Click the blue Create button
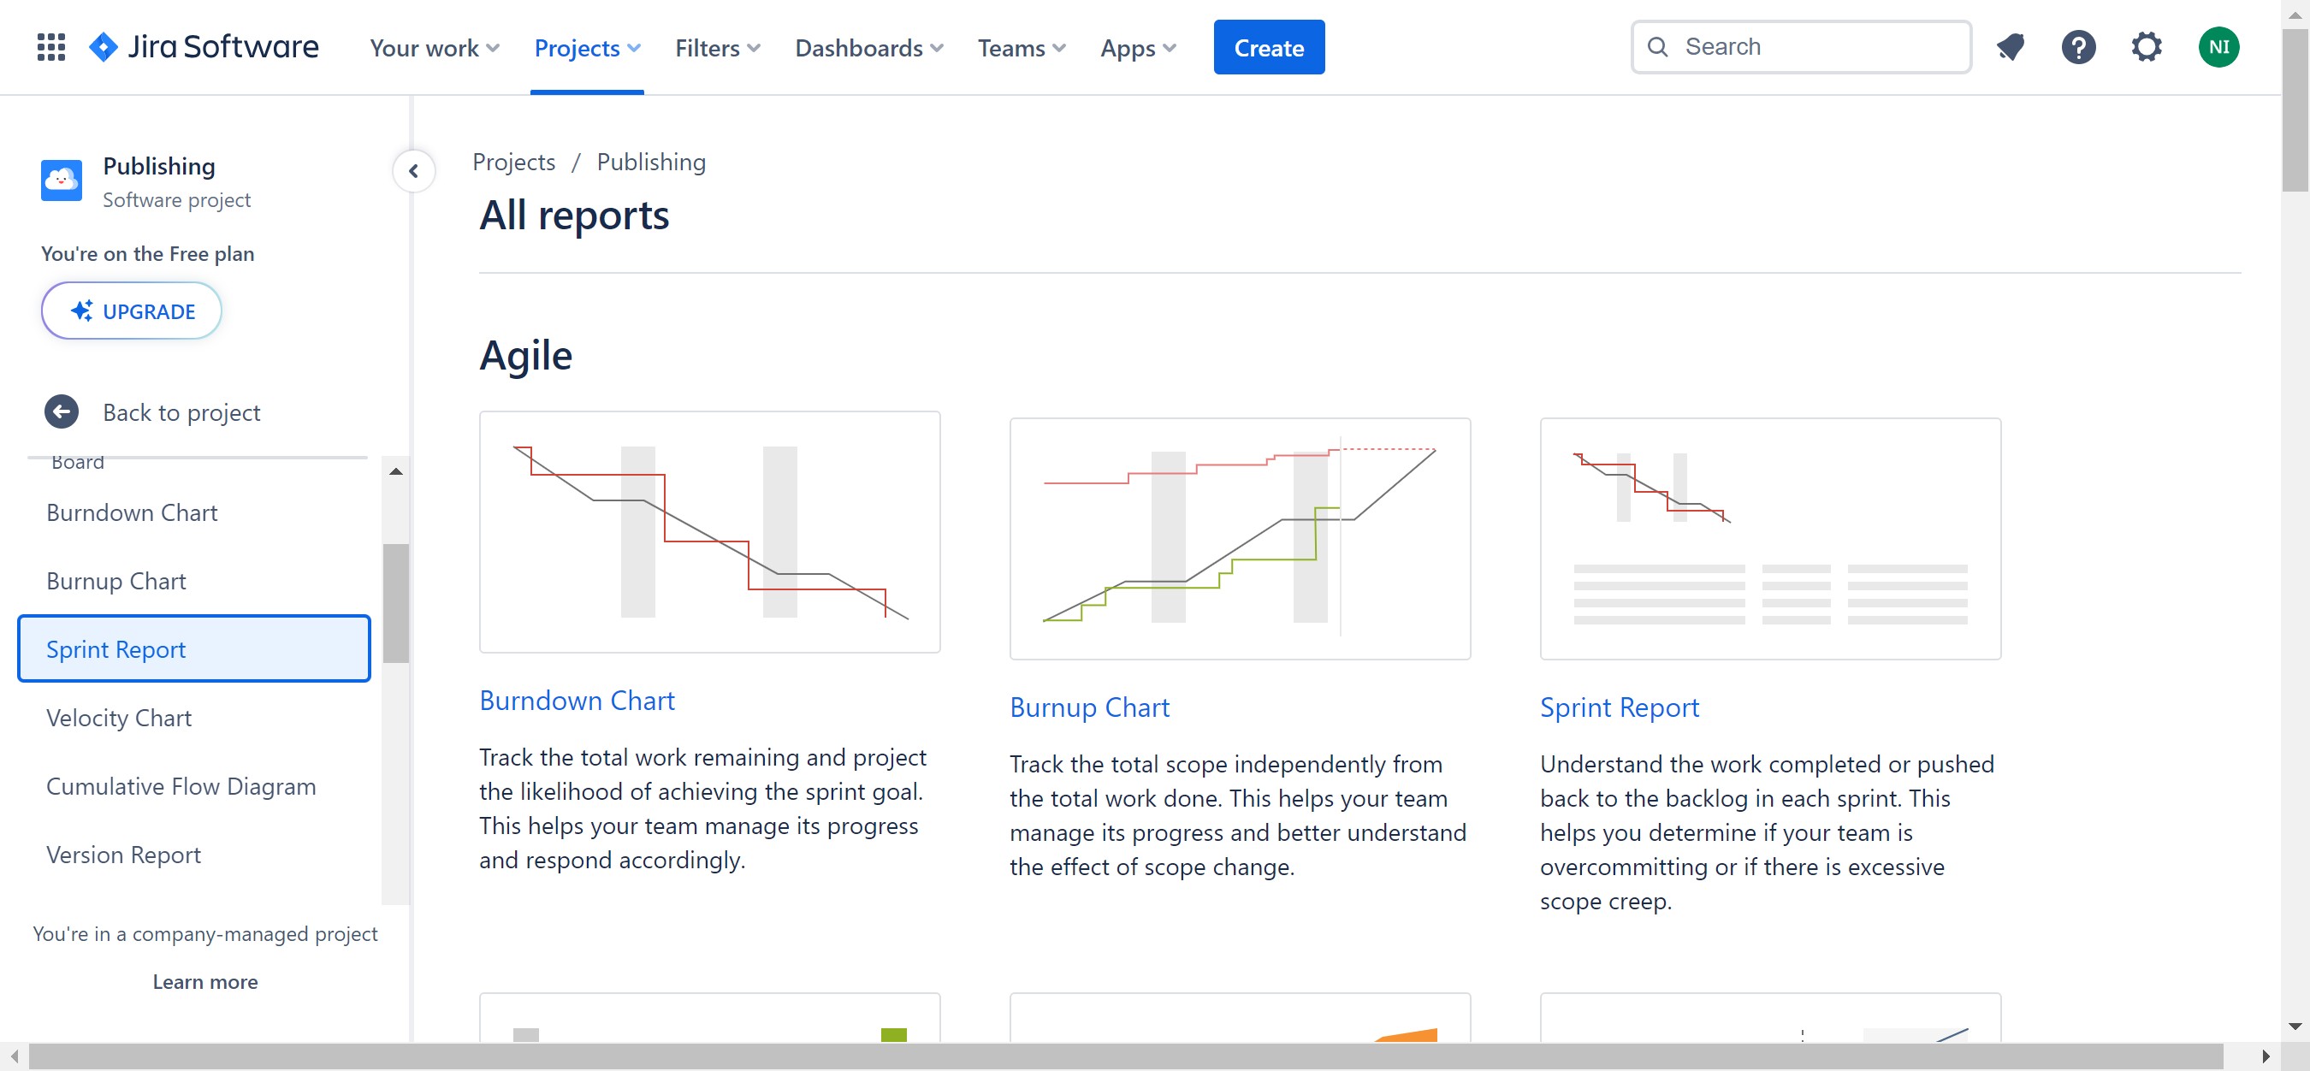 (1268, 48)
